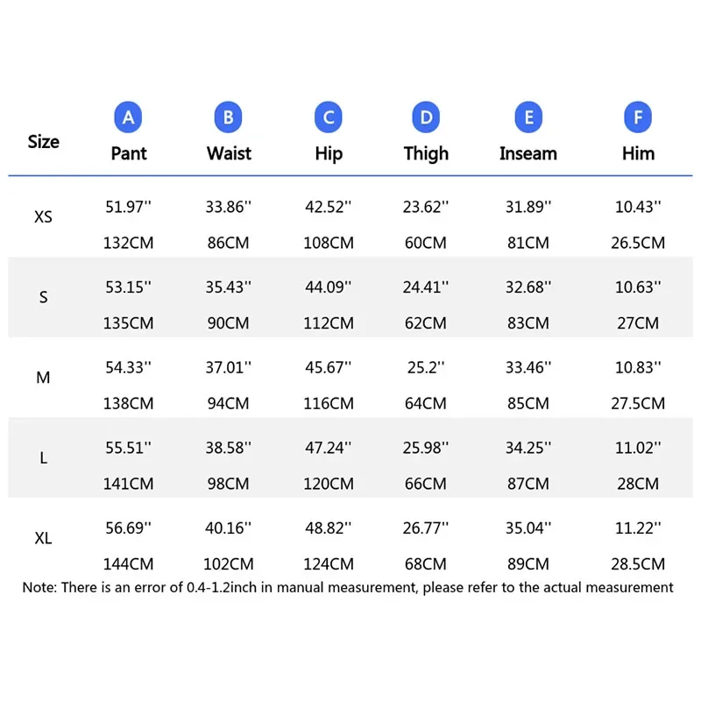The image size is (701, 701).
Task: Click the L size row label
Action: (x=43, y=458)
